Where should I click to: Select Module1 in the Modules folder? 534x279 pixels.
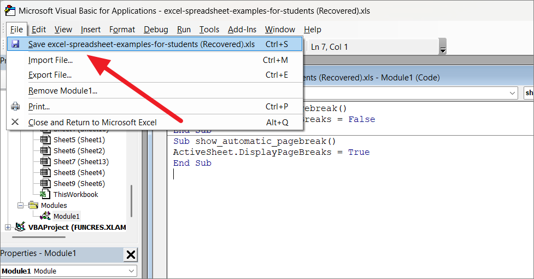click(x=67, y=216)
